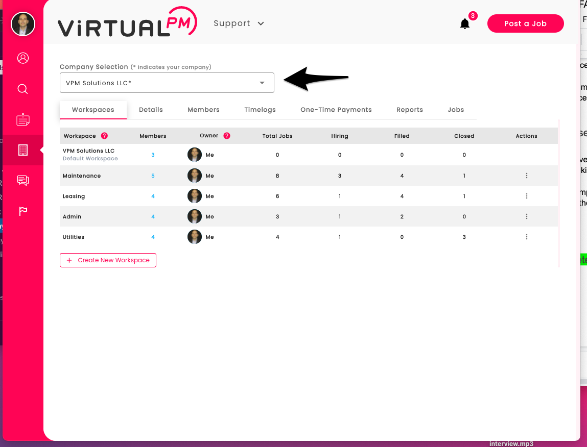Switch to the Reports tab

410,110
